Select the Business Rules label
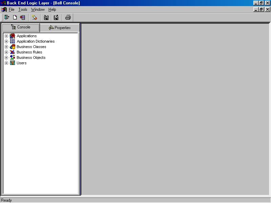This screenshot has width=271, height=203. 29,52
